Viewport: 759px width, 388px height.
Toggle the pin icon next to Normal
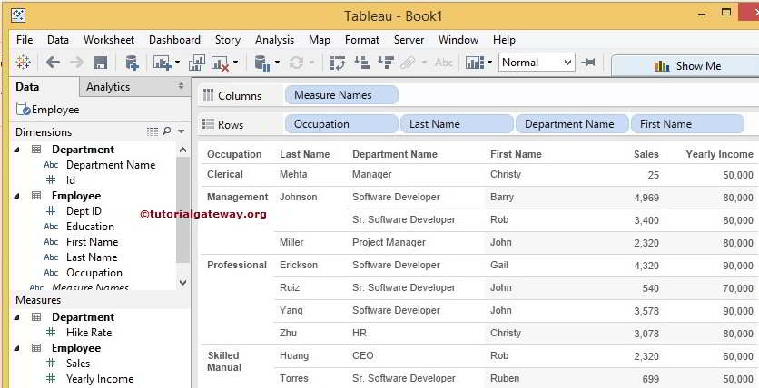[589, 63]
